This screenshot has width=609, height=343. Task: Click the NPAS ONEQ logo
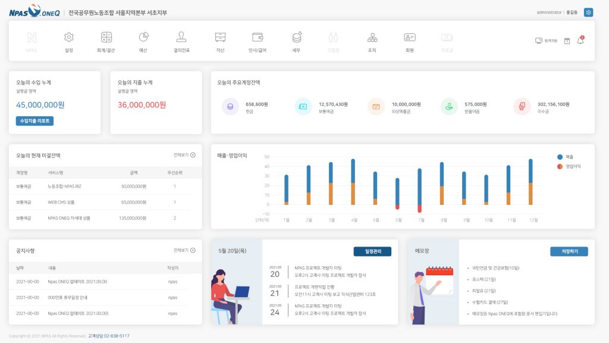tap(34, 11)
